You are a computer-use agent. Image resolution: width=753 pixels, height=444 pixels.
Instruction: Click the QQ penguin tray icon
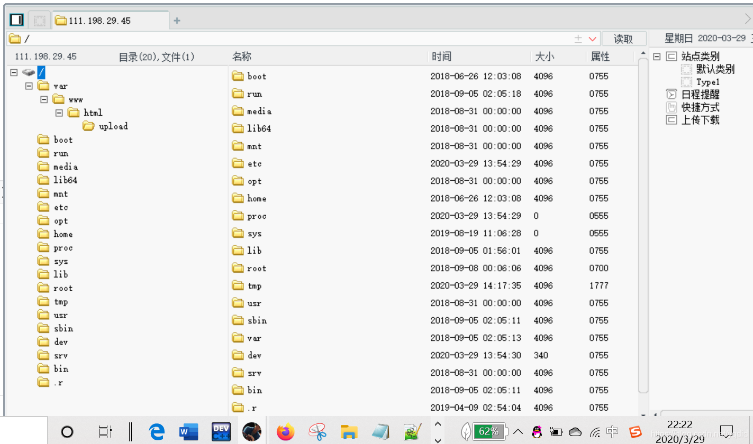pos(537,432)
